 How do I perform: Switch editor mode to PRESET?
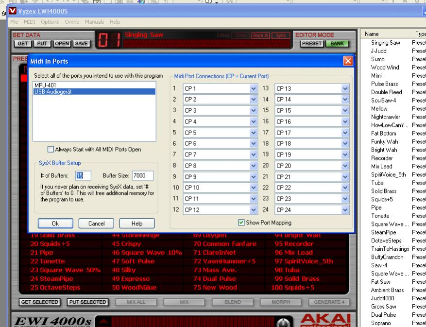coord(312,44)
